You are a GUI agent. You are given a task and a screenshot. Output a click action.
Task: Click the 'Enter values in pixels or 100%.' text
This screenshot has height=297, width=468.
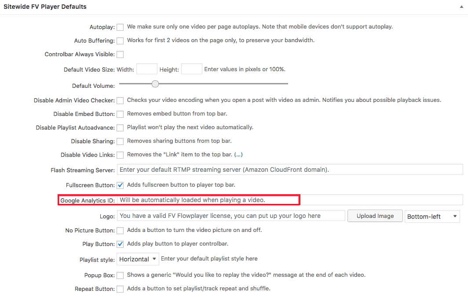click(245, 69)
